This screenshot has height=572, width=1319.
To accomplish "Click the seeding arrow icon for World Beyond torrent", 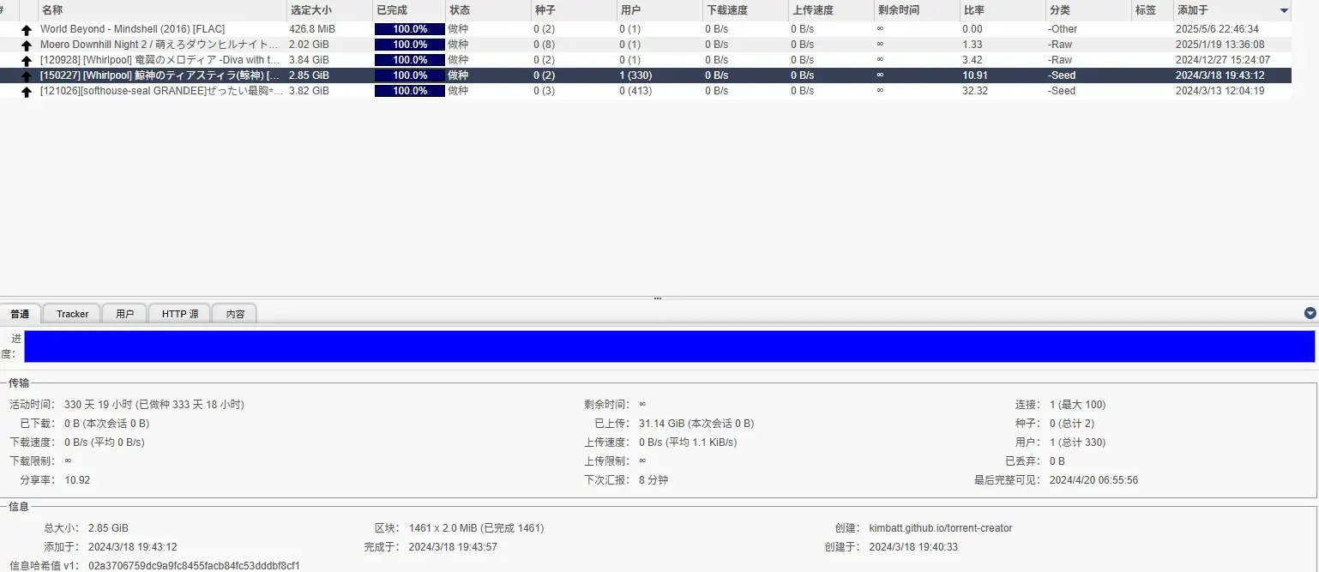I will pyautogui.click(x=27, y=29).
